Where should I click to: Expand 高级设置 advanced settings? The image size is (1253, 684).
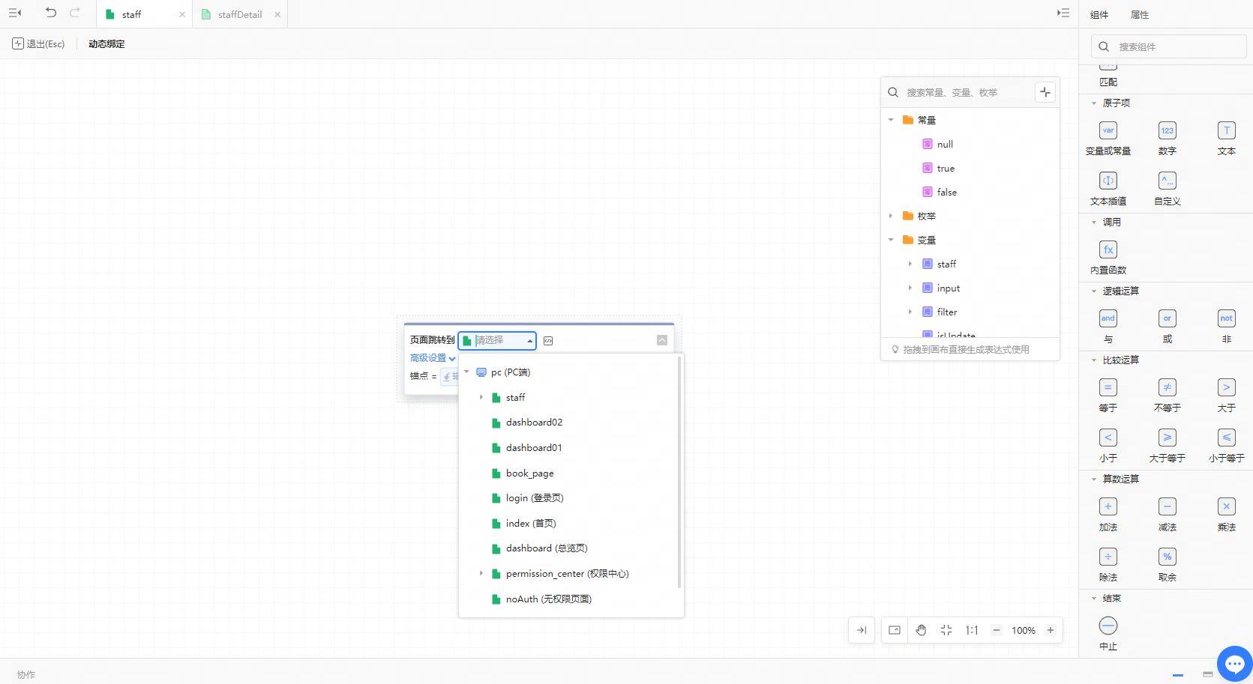coord(433,358)
